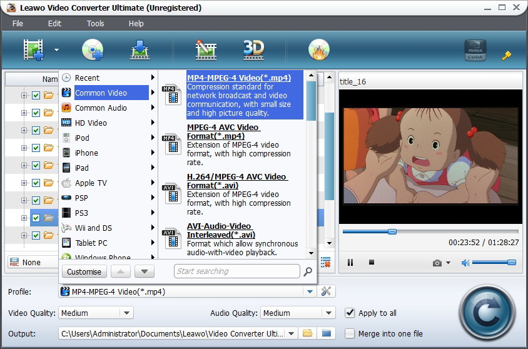This screenshot has height=349, width=528.
Task: Open the Tools menu
Action: [95, 24]
